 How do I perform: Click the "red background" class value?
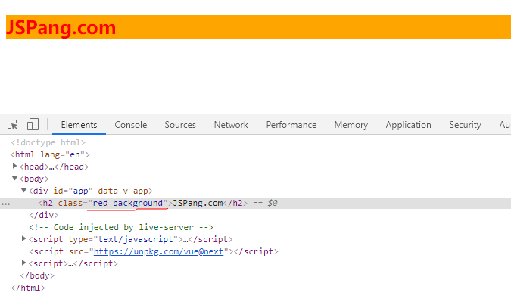(128, 203)
